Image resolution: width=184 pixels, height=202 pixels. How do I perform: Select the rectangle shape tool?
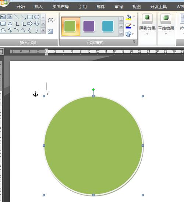(x=30, y=17)
